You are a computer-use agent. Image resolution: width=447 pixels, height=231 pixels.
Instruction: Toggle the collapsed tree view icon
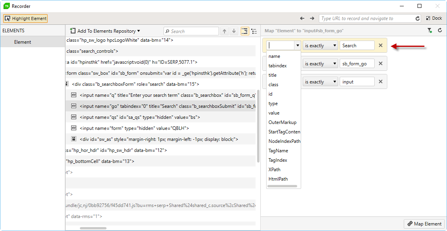(x=254, y=31)
